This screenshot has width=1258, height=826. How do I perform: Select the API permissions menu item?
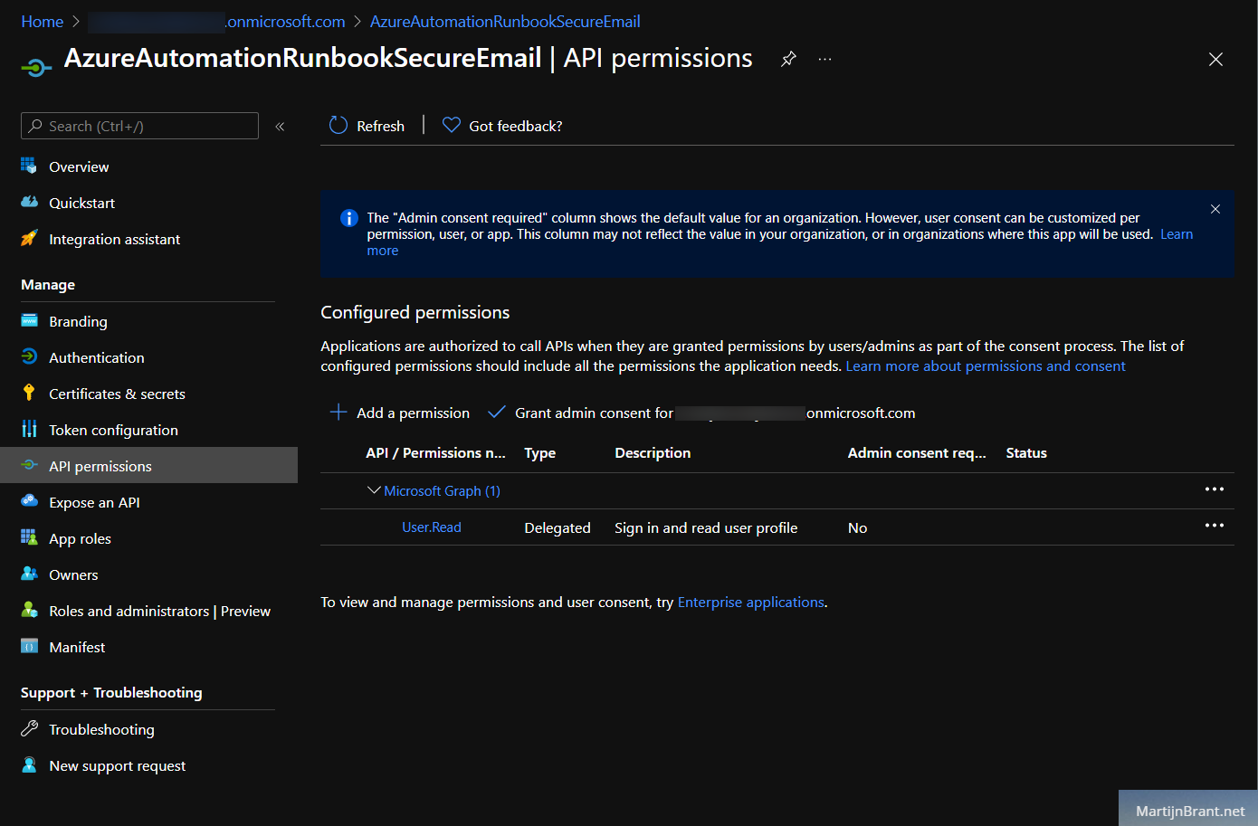point(148,465)
